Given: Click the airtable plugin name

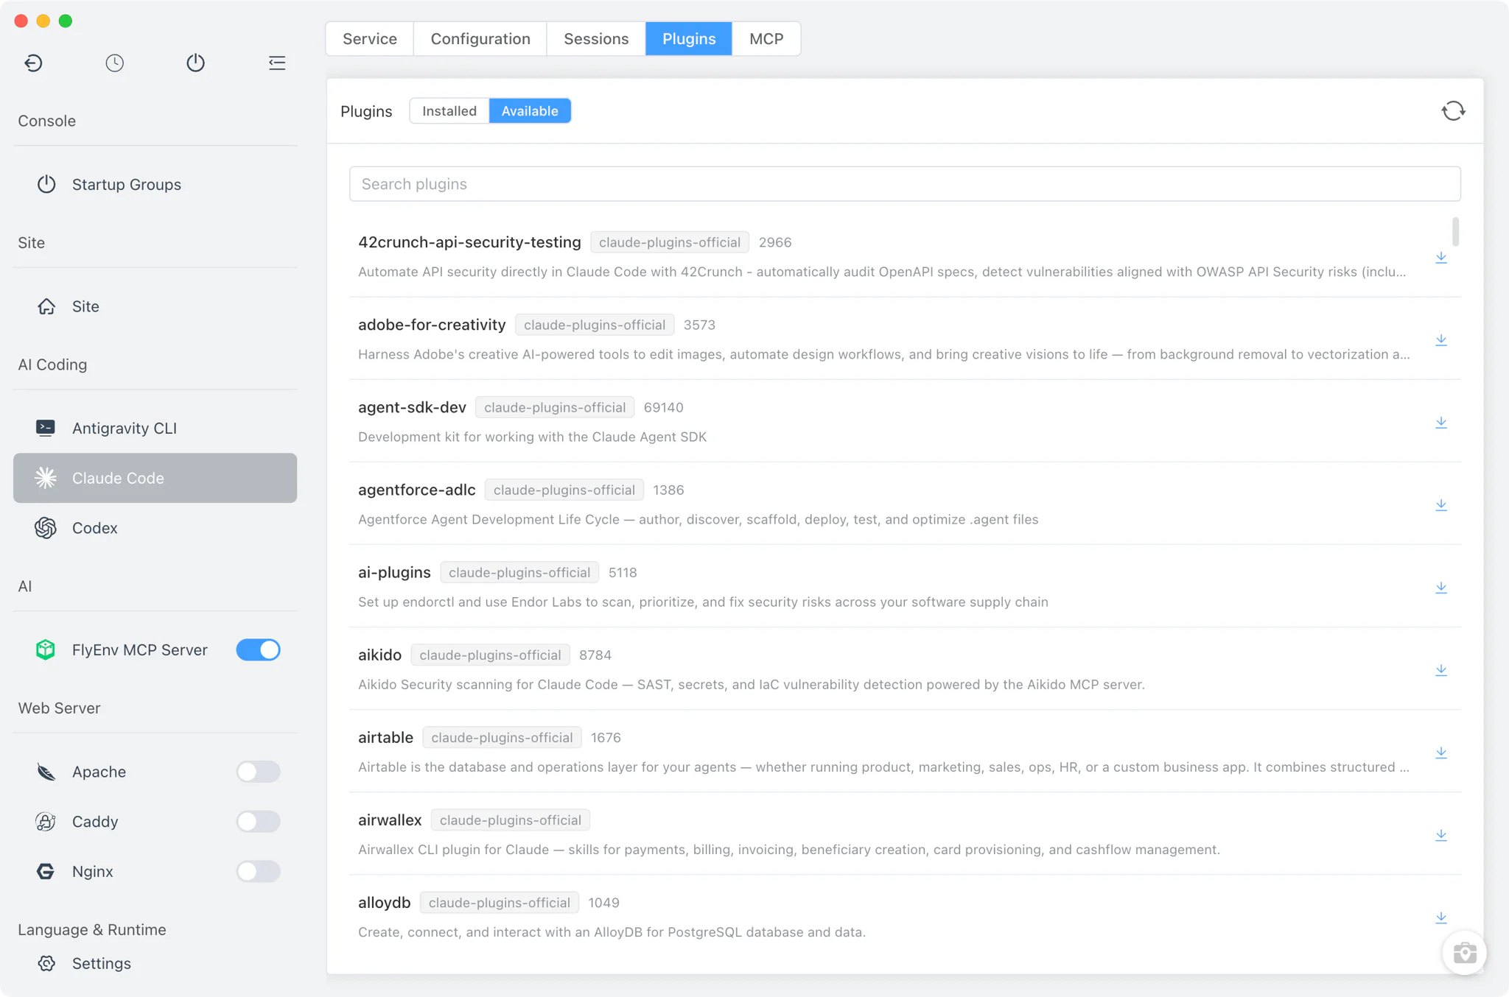Looking at the screenshot, I should point(385,737).
